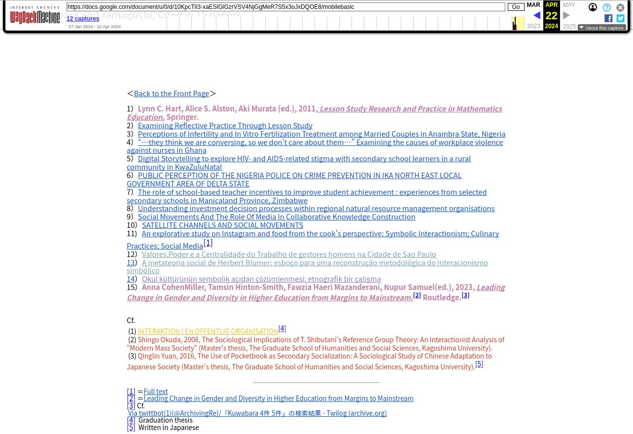Open Okul kültürünün sembolik açıdan link
This screenshot has height=434, width=633.
[x=261, y=279]
